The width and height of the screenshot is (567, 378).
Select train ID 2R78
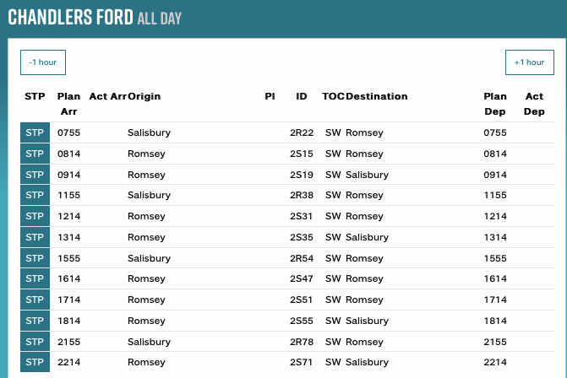[302, 342]
